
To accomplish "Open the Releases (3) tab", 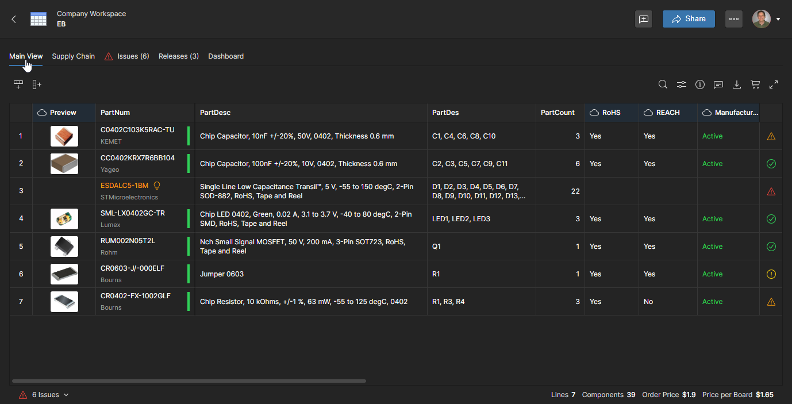I will (x=178, y=56).
